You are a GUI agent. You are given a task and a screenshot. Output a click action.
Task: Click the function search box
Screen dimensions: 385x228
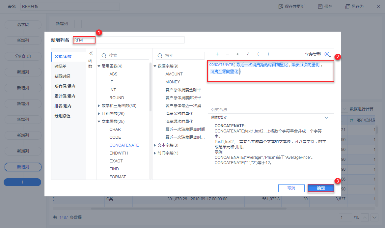[124, 56]
